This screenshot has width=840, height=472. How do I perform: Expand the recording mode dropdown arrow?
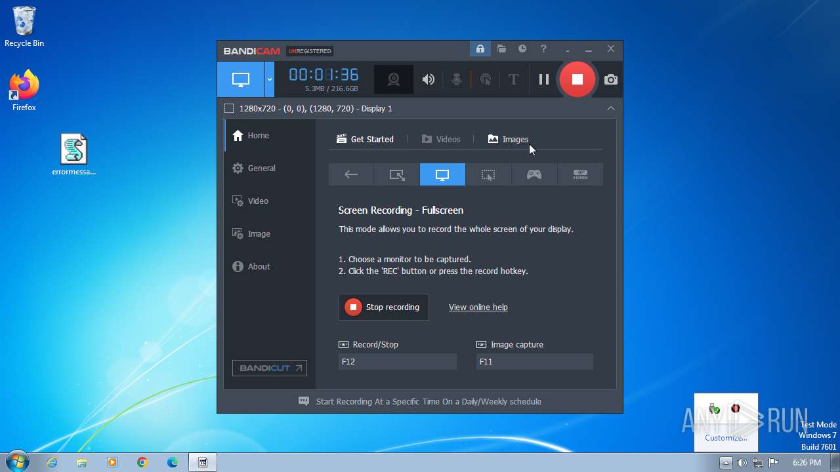pyautogui.click(x=270, y=79)
